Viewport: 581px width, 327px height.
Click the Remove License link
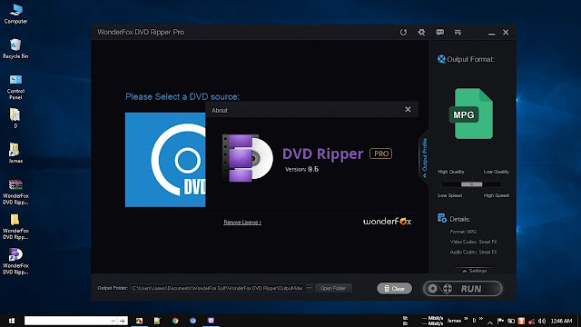point(242,222)
